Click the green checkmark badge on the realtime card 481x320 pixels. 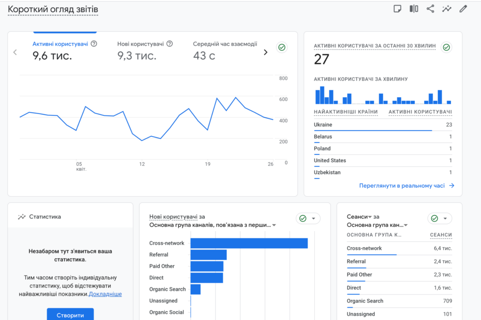click(x=446, y=47)
